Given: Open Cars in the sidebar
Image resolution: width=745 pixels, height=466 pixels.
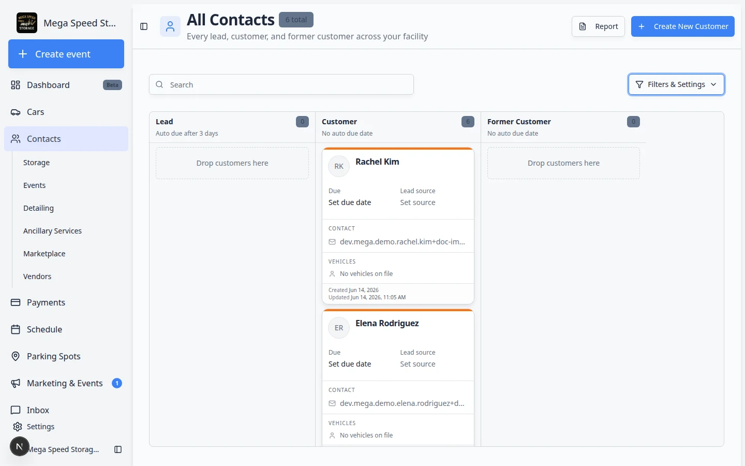Looking at the screenshot, I should tap(66, 112).
